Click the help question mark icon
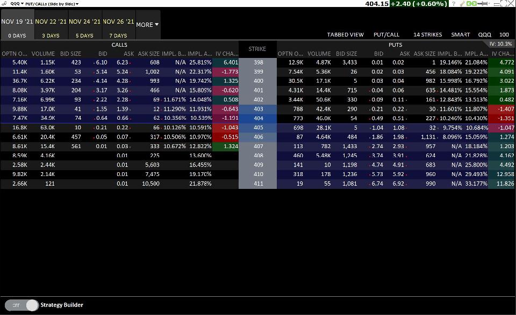Image resolution: width=516 pixels, height=315 pixels. (x=454, y=4)
